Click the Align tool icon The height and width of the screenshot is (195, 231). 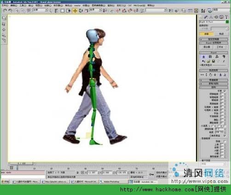[177, 11]
